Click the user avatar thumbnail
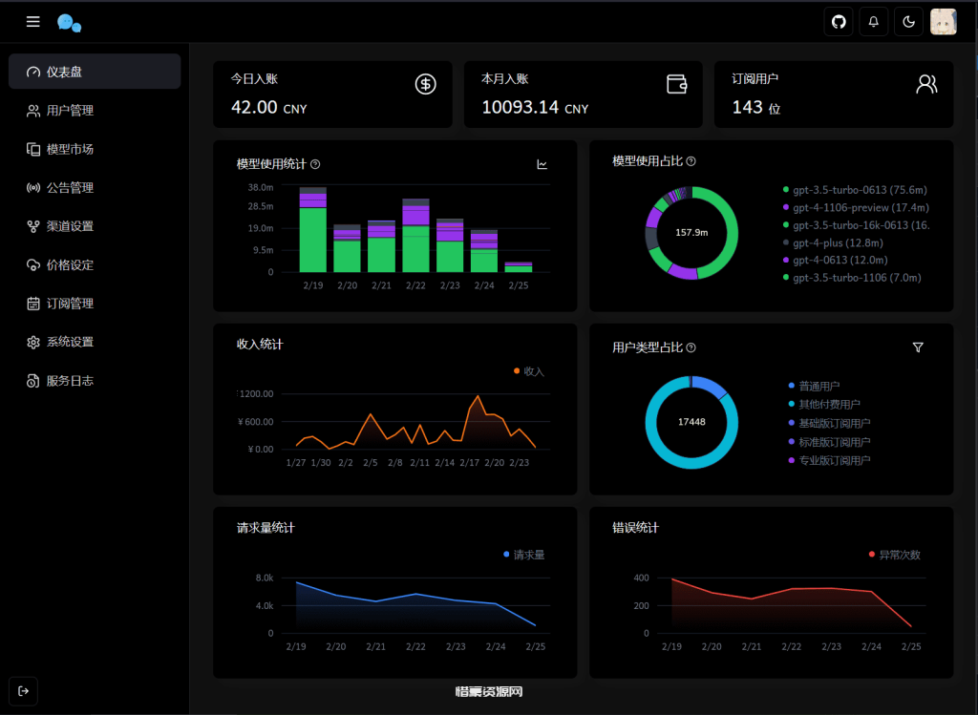The image size is (978, 715). [x=944, y=22]
